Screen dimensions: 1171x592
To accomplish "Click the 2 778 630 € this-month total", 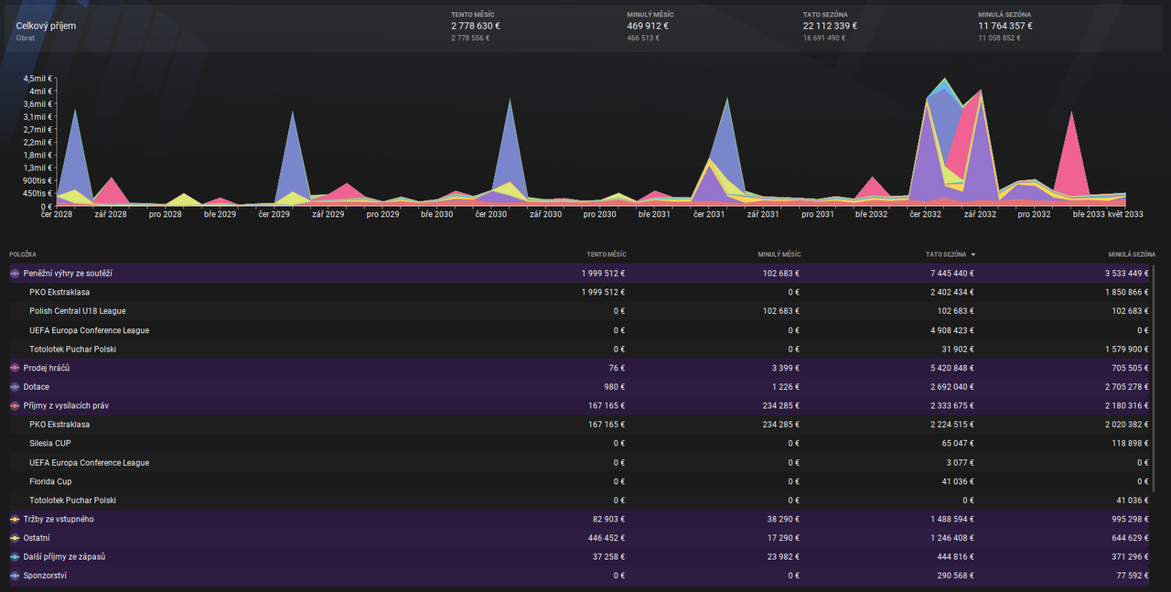I will point(476,26).
